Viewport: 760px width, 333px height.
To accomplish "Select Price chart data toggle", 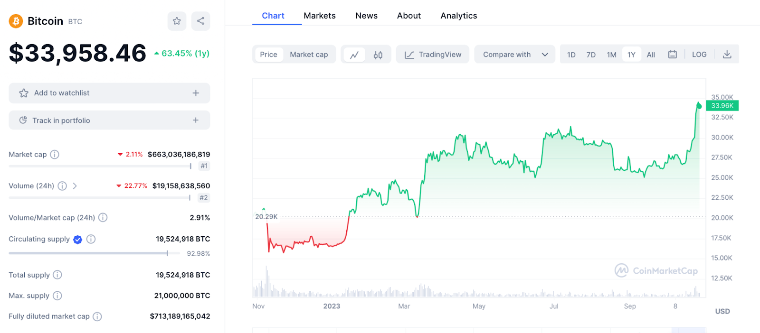I will [268, 55].
